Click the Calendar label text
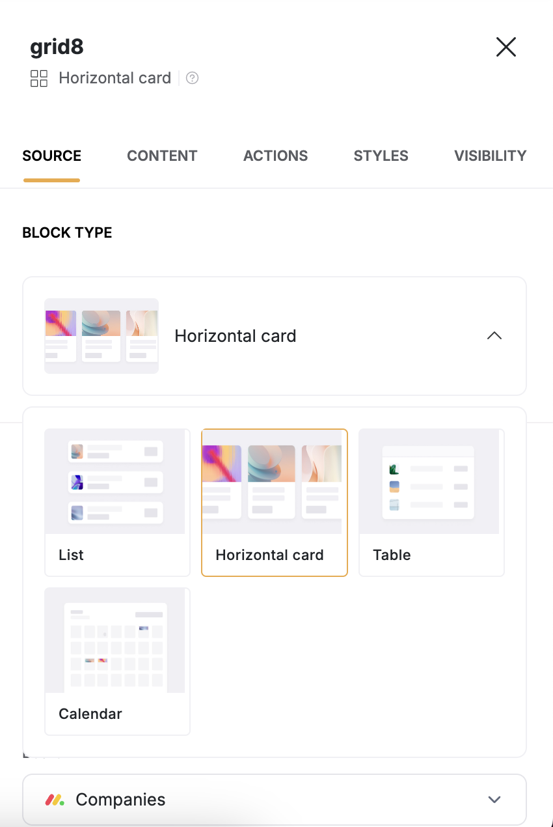 [90, 714]
